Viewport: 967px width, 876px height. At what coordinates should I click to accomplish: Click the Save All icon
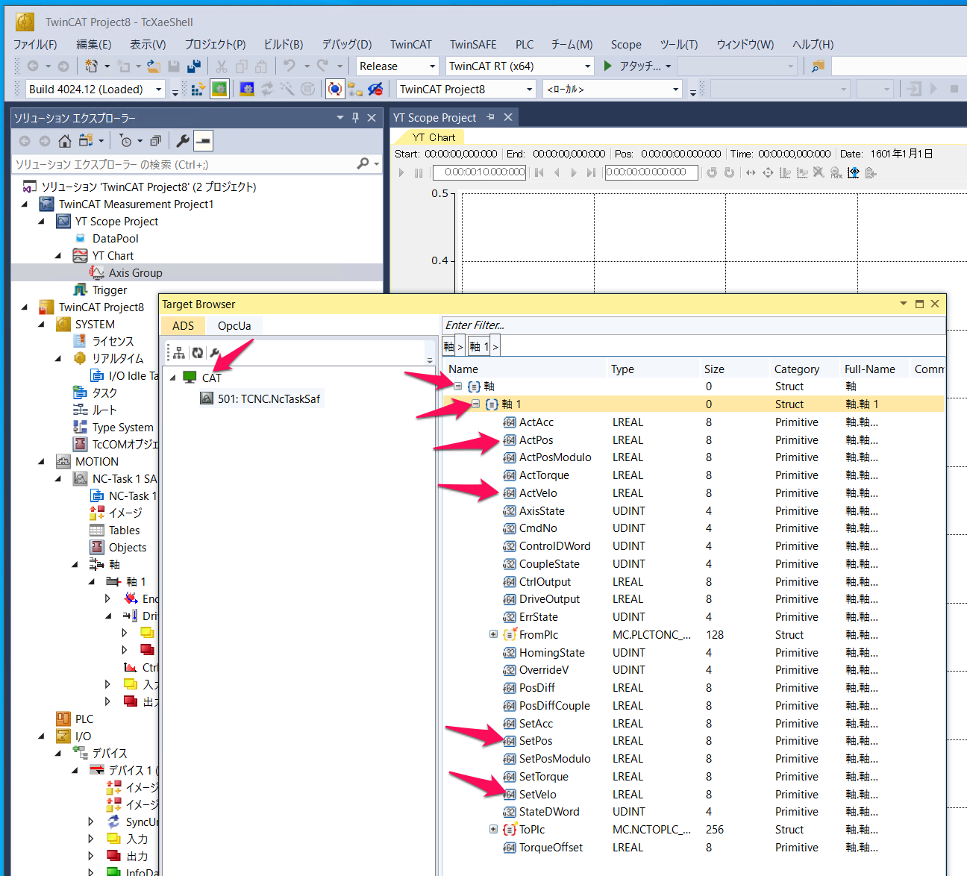pos(194,66)
